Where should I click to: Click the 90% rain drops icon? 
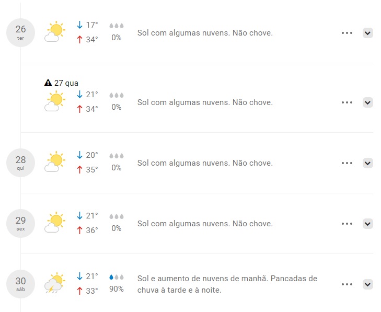pyautogui.click(x=117, y=277)
